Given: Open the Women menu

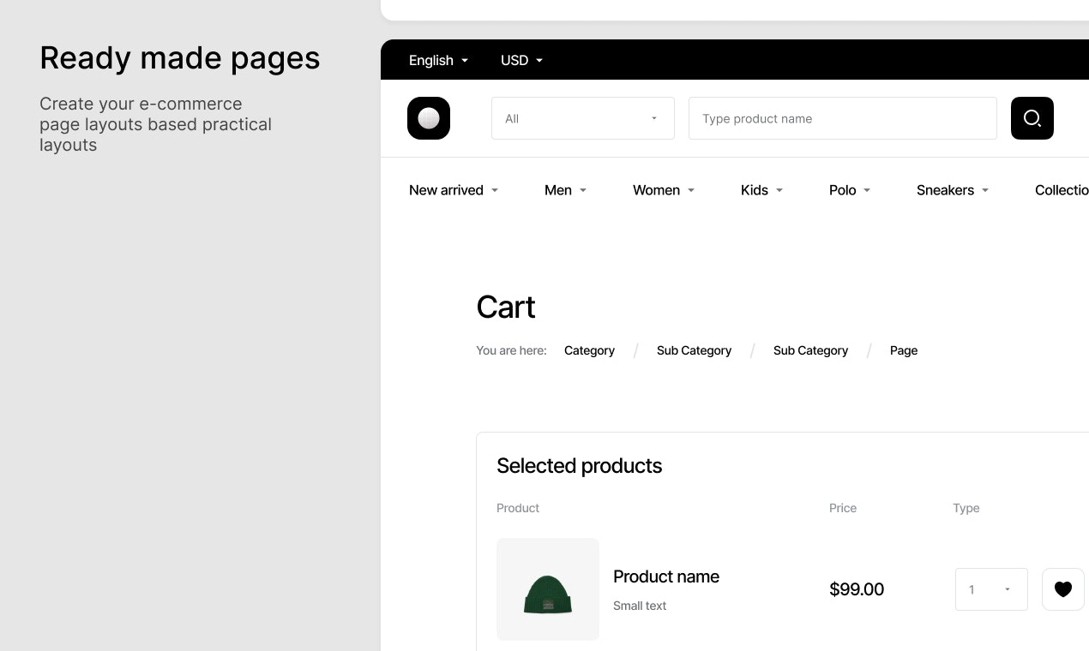Looking at the screenshot, I should [x=663, y=190].
